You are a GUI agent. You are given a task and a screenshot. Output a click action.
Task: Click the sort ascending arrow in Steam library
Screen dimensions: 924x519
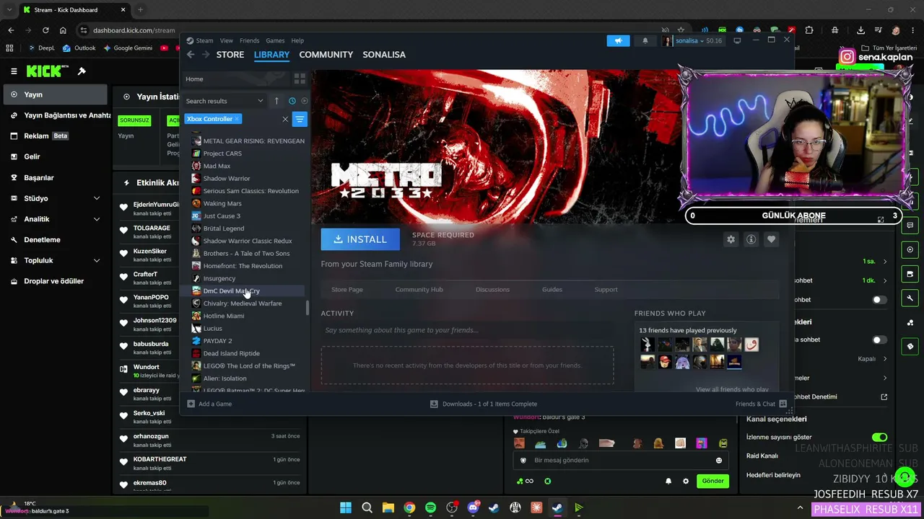coord(276,101)
